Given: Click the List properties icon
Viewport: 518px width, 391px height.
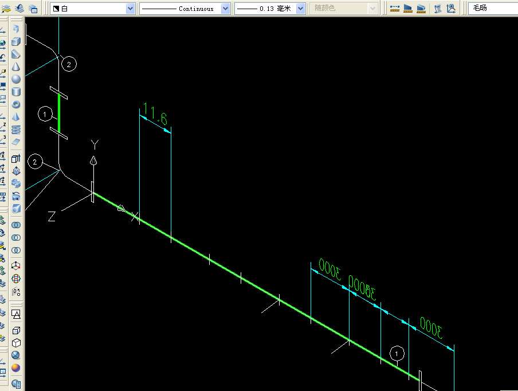Looking at the screenshot, I should coord(438,8).
